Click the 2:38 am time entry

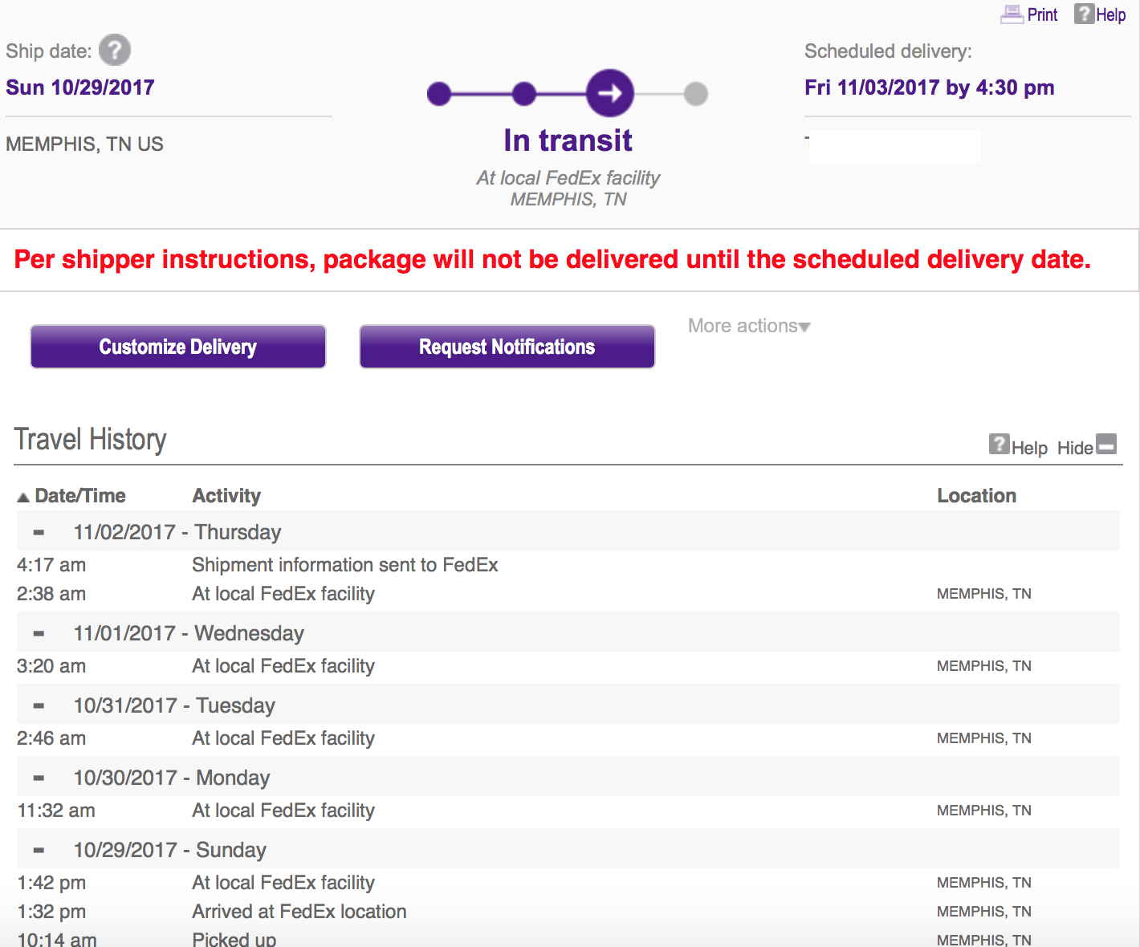tap(51, 594)
